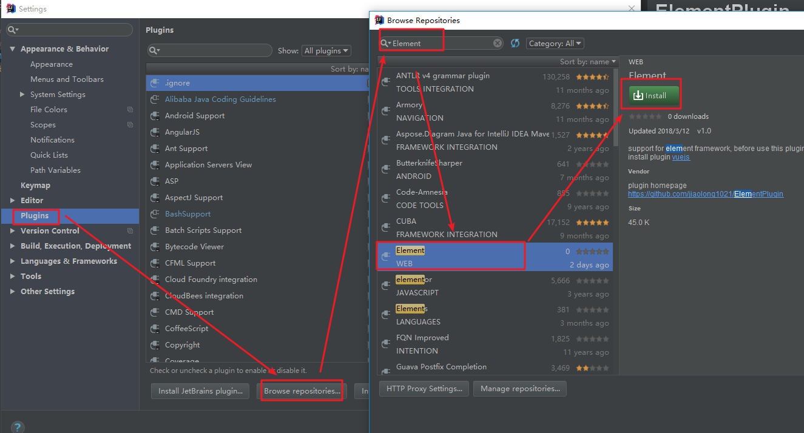Click the Element search field in Browse Repositories

(442, 43)
